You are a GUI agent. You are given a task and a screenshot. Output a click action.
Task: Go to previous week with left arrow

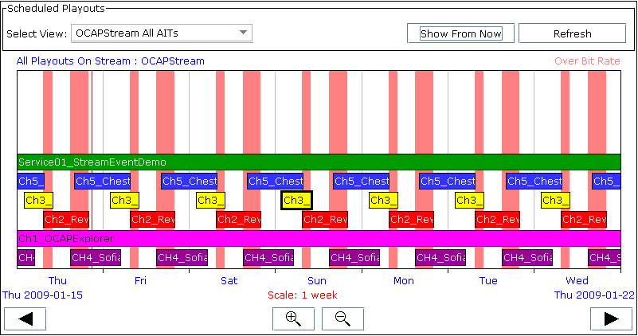(x=25, y=319)
